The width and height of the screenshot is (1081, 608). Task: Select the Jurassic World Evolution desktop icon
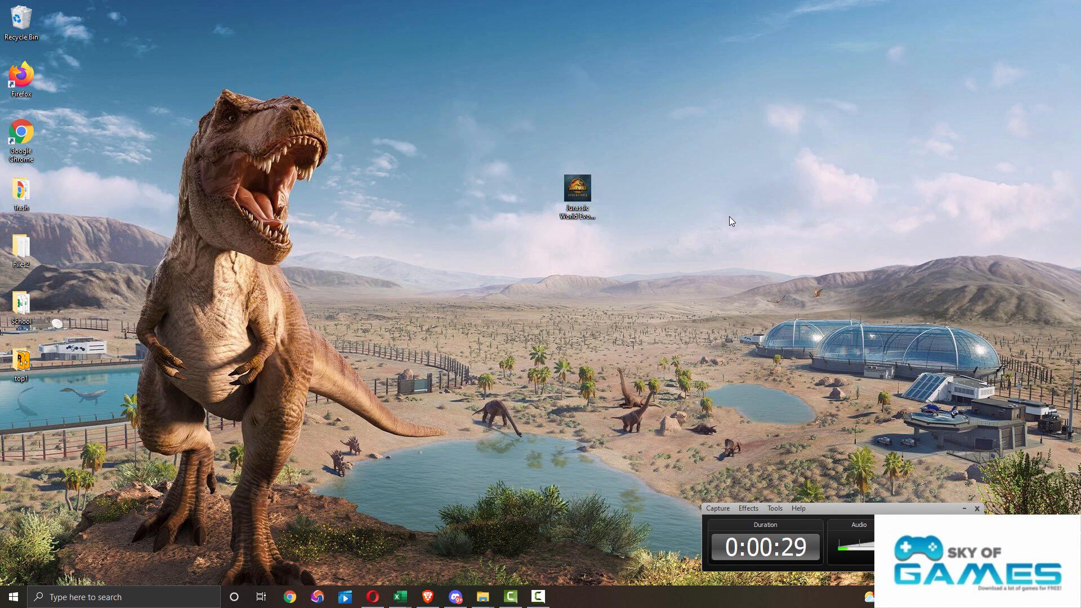click(577, 195)
